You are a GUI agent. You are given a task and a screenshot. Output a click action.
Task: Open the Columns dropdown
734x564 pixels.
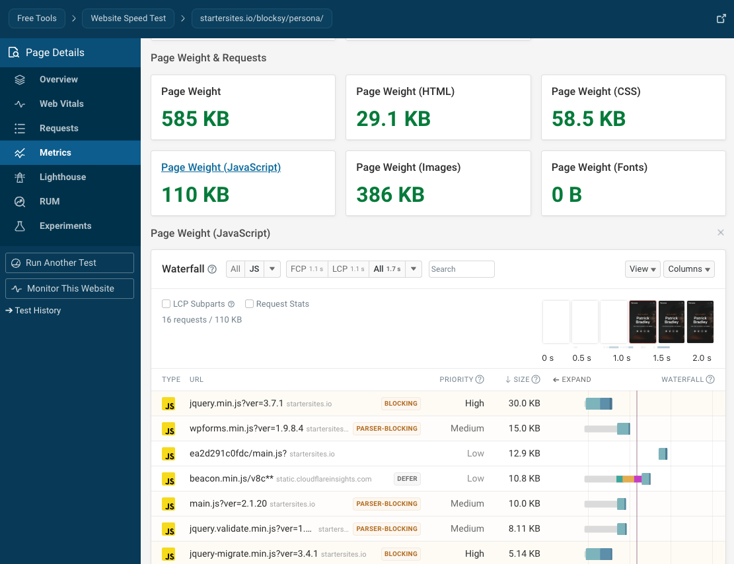[x=688, y=268]
